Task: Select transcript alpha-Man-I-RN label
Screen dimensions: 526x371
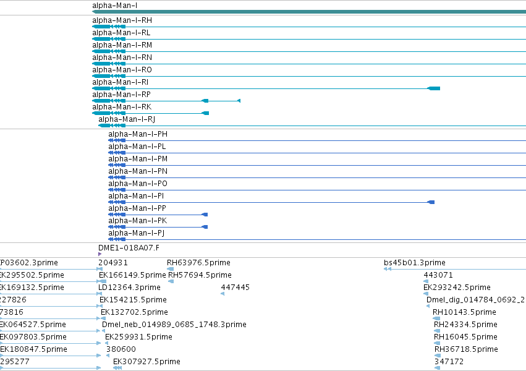Action: tap(122, 58)
